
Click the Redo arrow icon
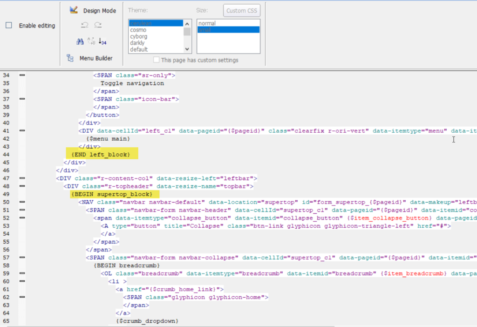click(98, 26)
